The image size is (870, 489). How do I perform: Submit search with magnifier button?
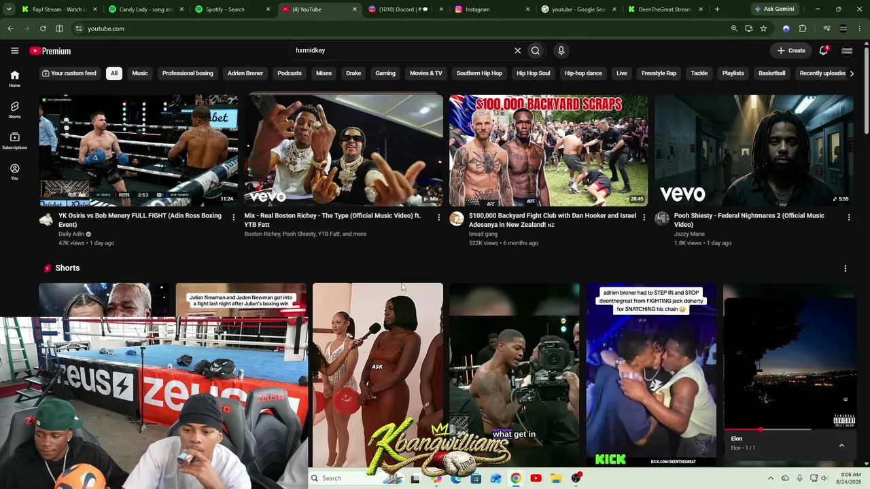[536, 50]
